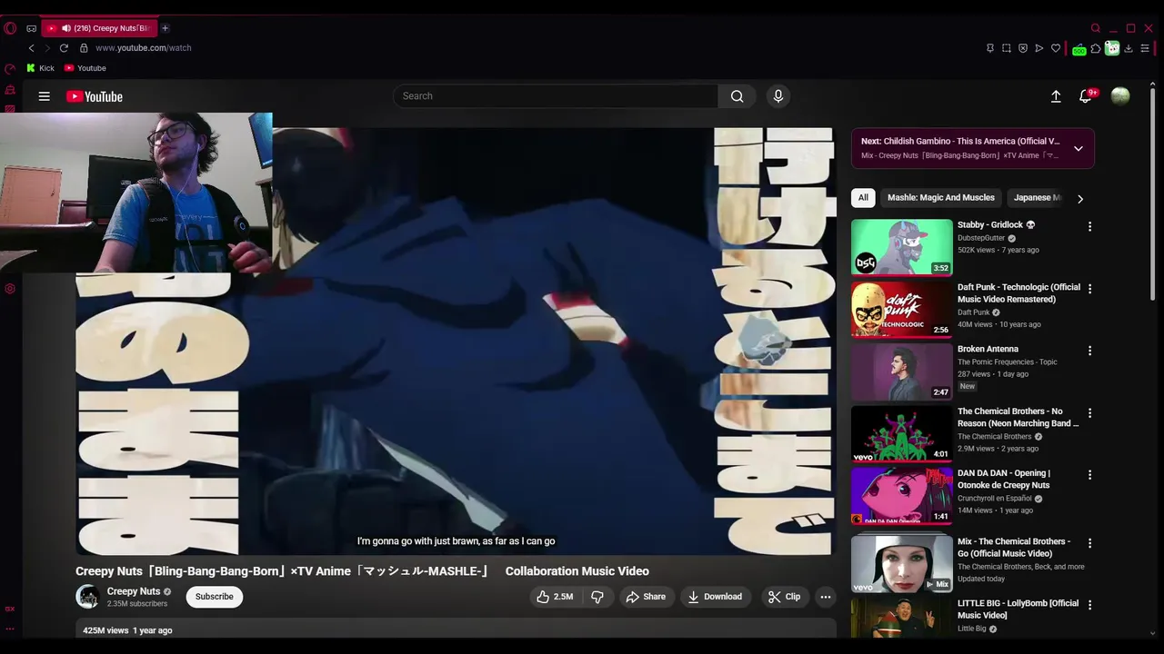Open YouTube create upload icon
The image size is (1164, 654).
click(x=1056, y=96)
